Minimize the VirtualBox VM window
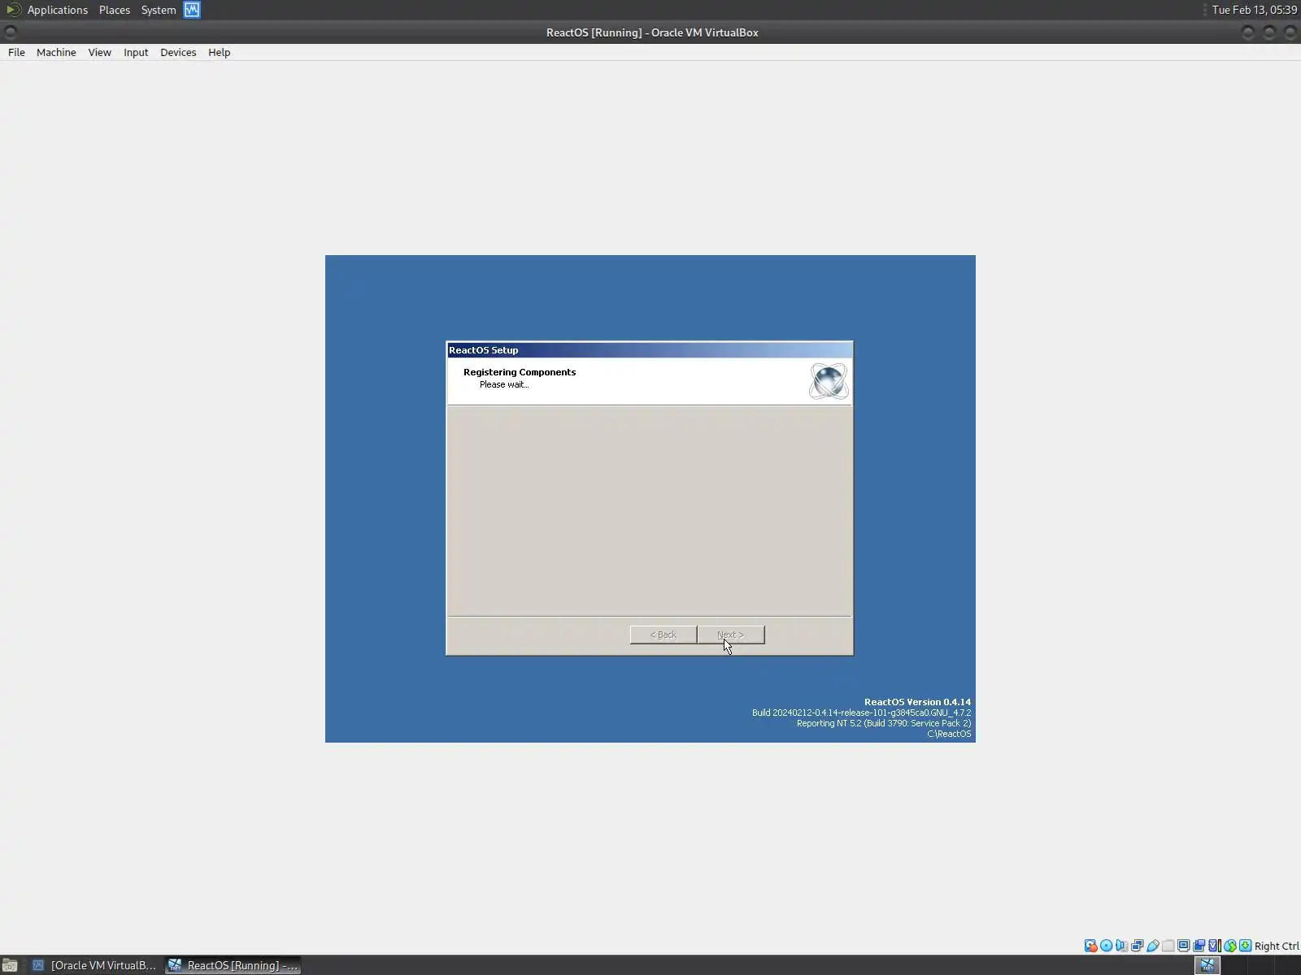Image resolution: width=1301 pixels, height=975 pixels. [1248, 32]
